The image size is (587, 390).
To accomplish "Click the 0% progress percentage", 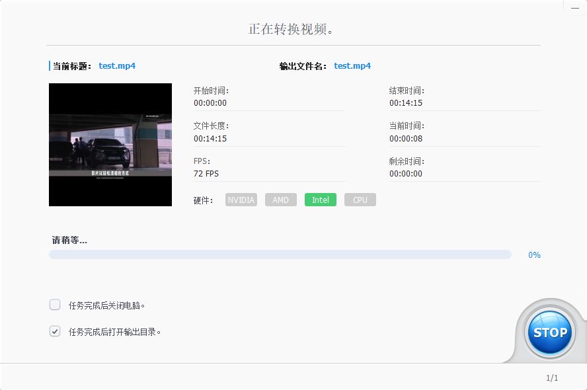I will [x=534, y=255].
